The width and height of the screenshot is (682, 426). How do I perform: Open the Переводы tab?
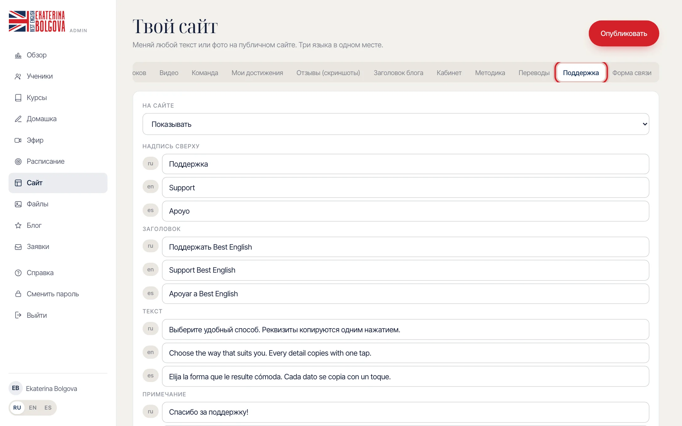pyautogui.click(x=534, y=73)
